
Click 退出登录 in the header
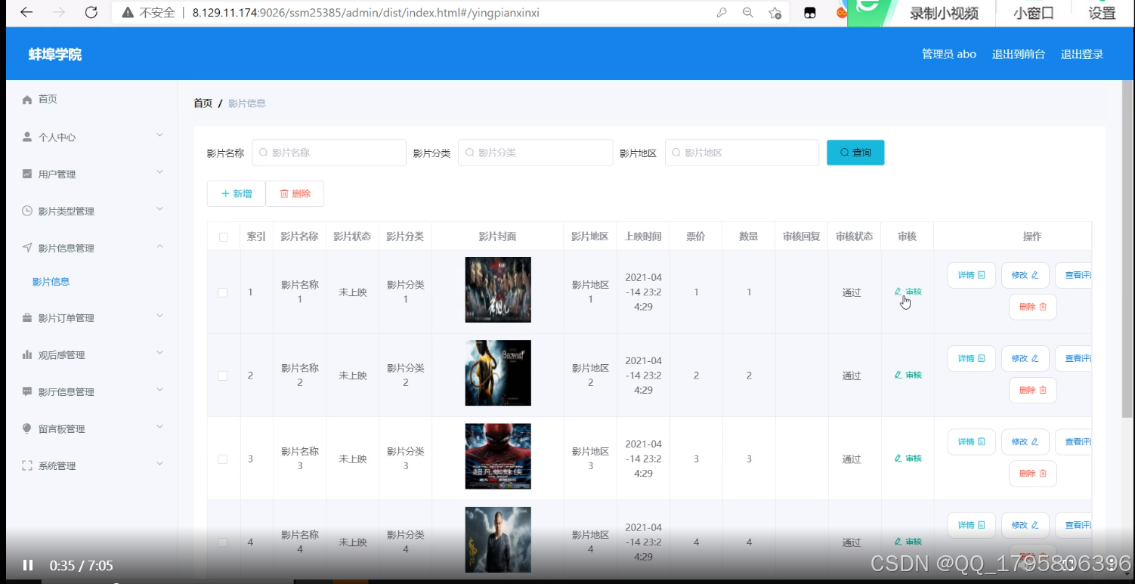click(1082, 54)
